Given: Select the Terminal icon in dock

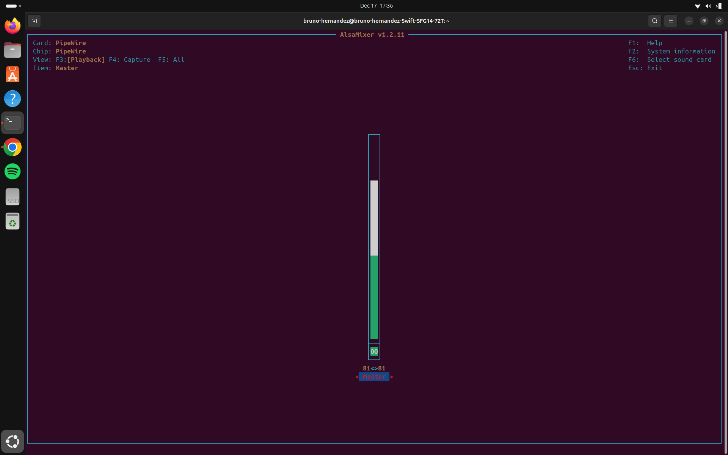Looking at the screenshot, I should pyautogui.click(x=13, y=123).
